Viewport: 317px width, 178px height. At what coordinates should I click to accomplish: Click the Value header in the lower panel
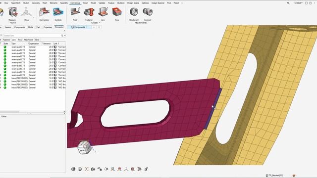(x=4, y=117)
